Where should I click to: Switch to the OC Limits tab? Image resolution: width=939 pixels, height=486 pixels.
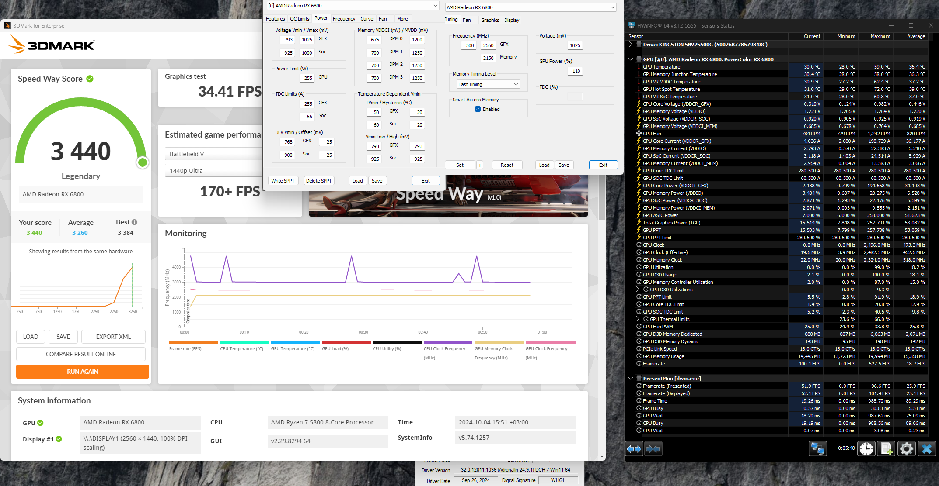pos(300,19)
